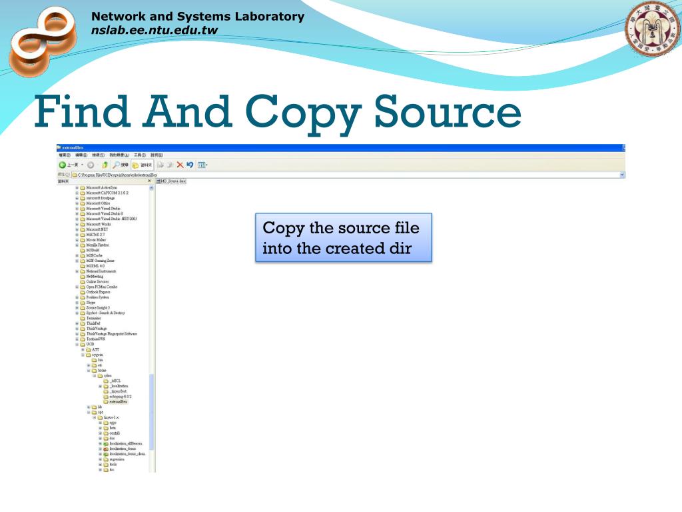Image resolution: width=682 pixels, height=512 pixels.
Task: Click the tinyos-1.x folder icon
Action: (x=100, y=417)
